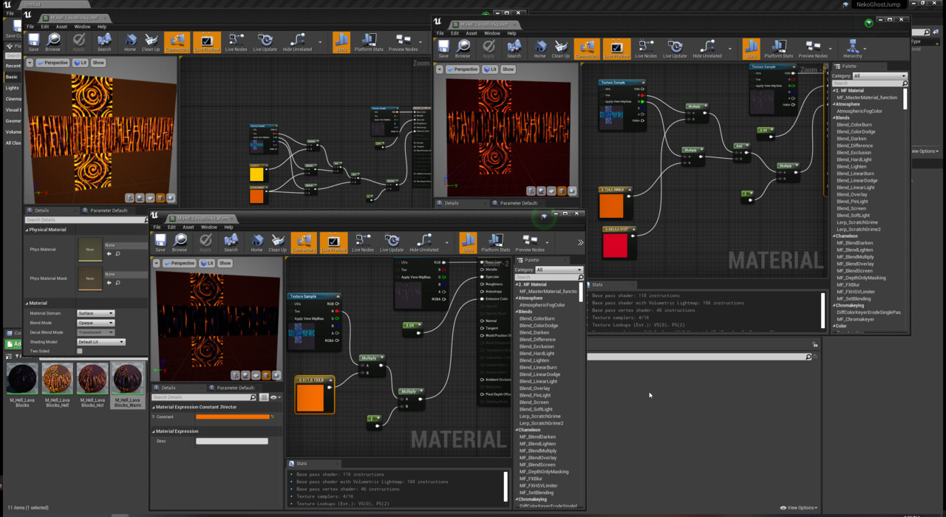
Task: Click Clean Up in the Hell material editor
Action: tap(151, 43)
